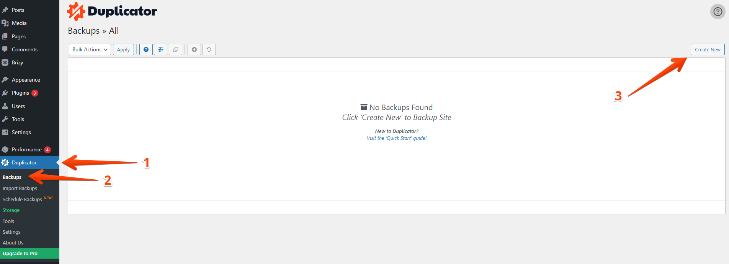
Task: Click Upgrade to Pro in sidebar
Action: 20,253
